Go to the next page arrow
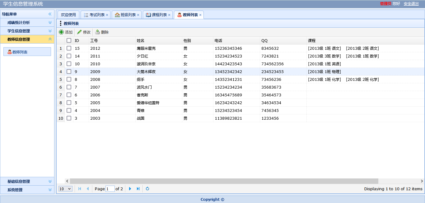425x203 pixels. [130, 189]
